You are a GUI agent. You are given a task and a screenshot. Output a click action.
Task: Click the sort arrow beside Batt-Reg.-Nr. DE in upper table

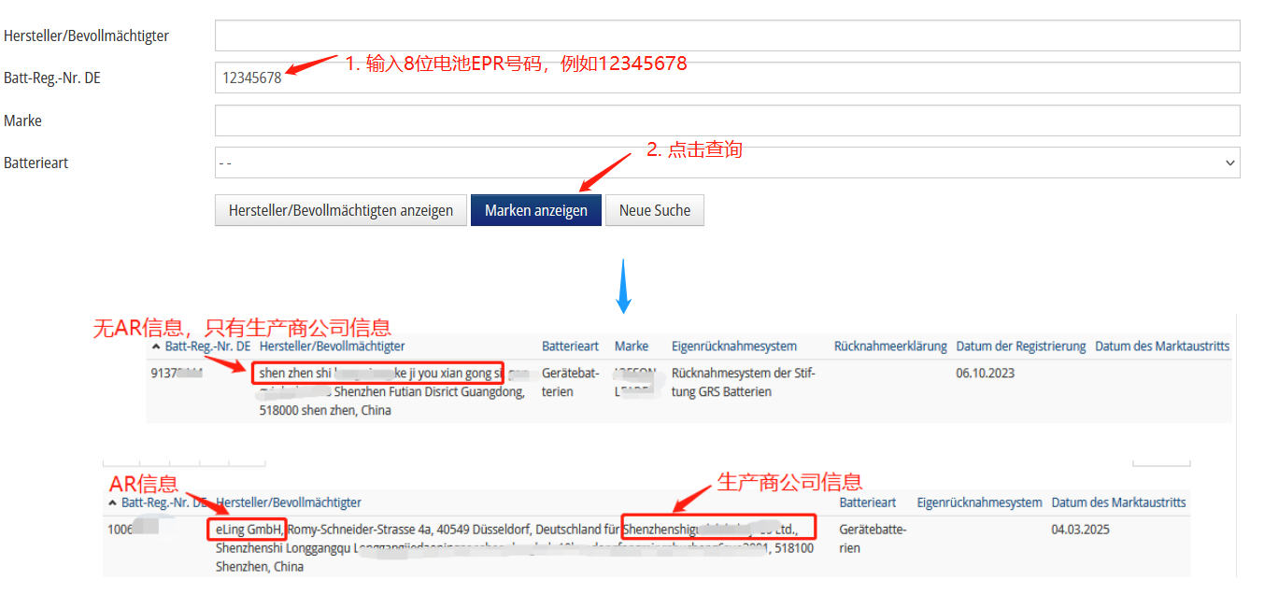pos(156,346)
